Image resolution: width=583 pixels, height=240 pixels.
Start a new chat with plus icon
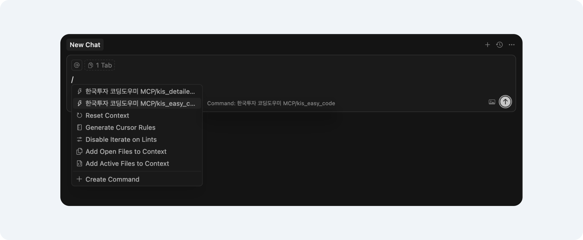pos(487,45)
